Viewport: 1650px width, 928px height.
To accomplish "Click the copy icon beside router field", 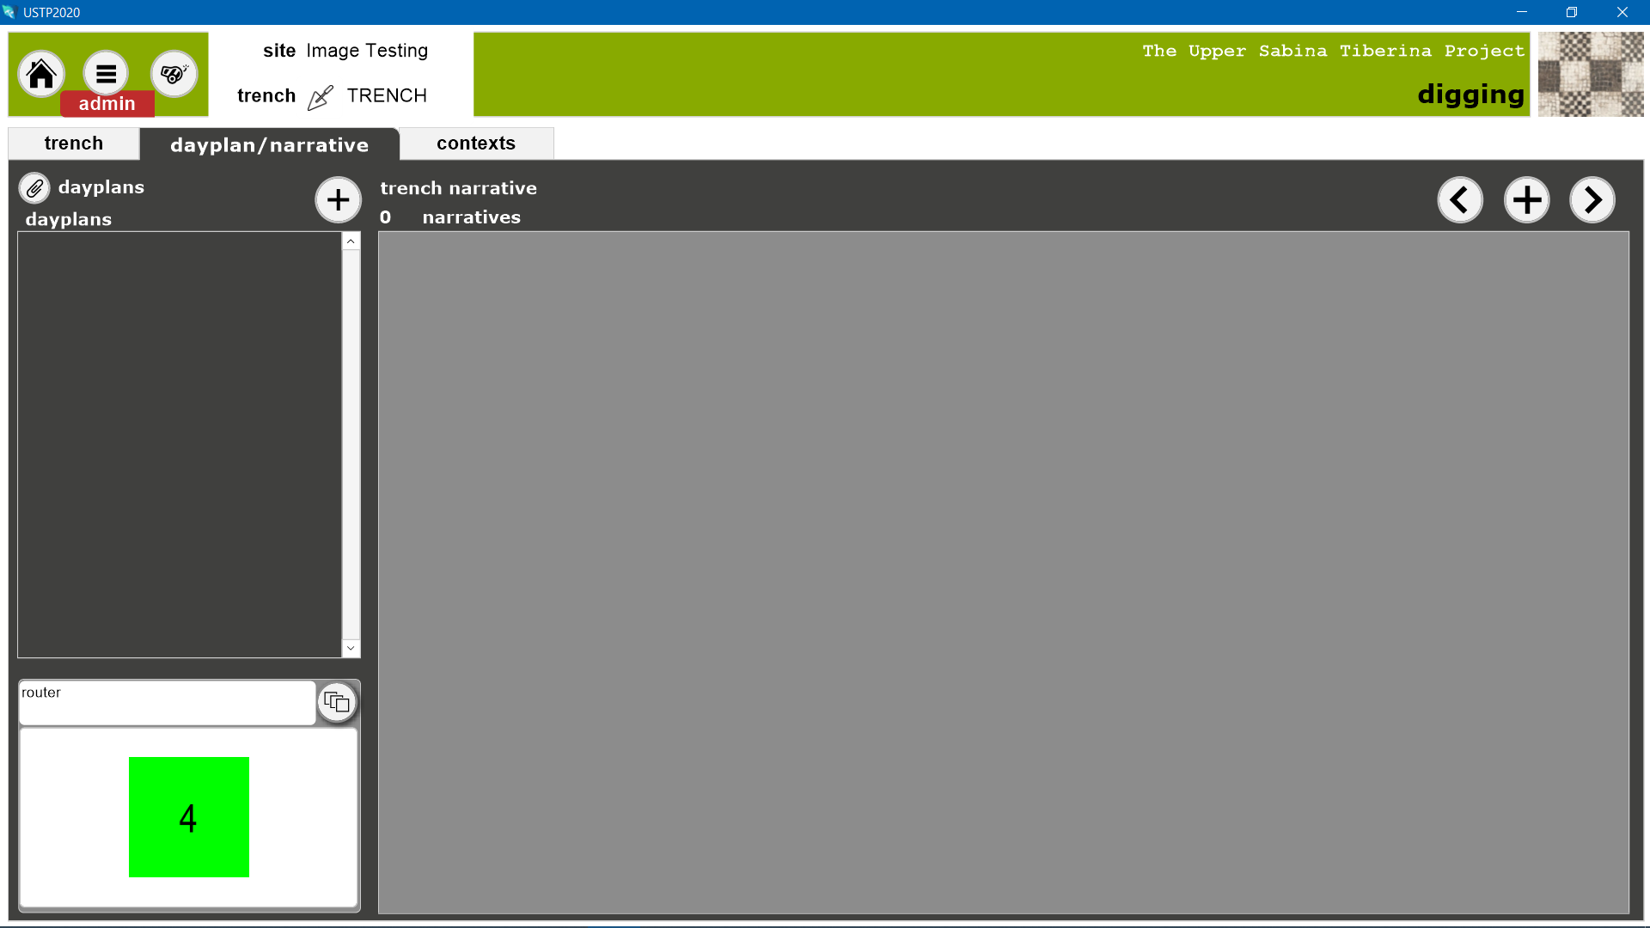I will tap(337, 703).
